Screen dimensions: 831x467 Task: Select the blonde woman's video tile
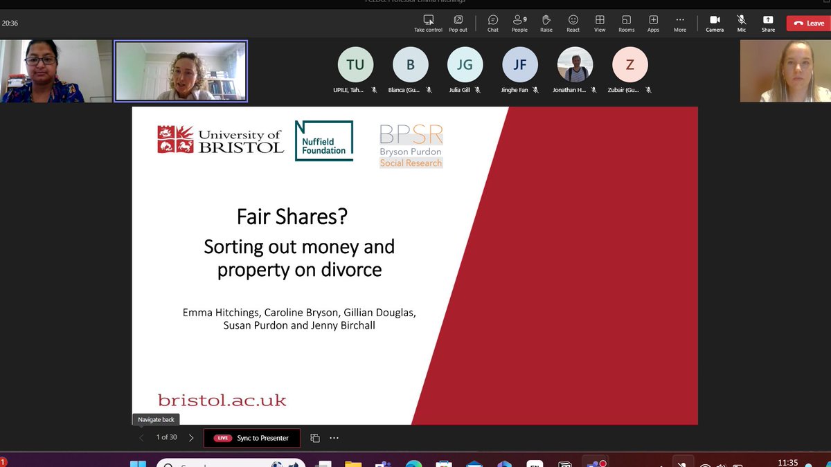[785, 71]
